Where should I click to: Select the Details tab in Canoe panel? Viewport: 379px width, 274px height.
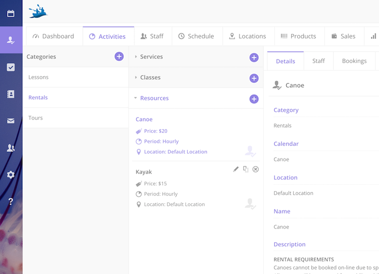click(286, 61)
